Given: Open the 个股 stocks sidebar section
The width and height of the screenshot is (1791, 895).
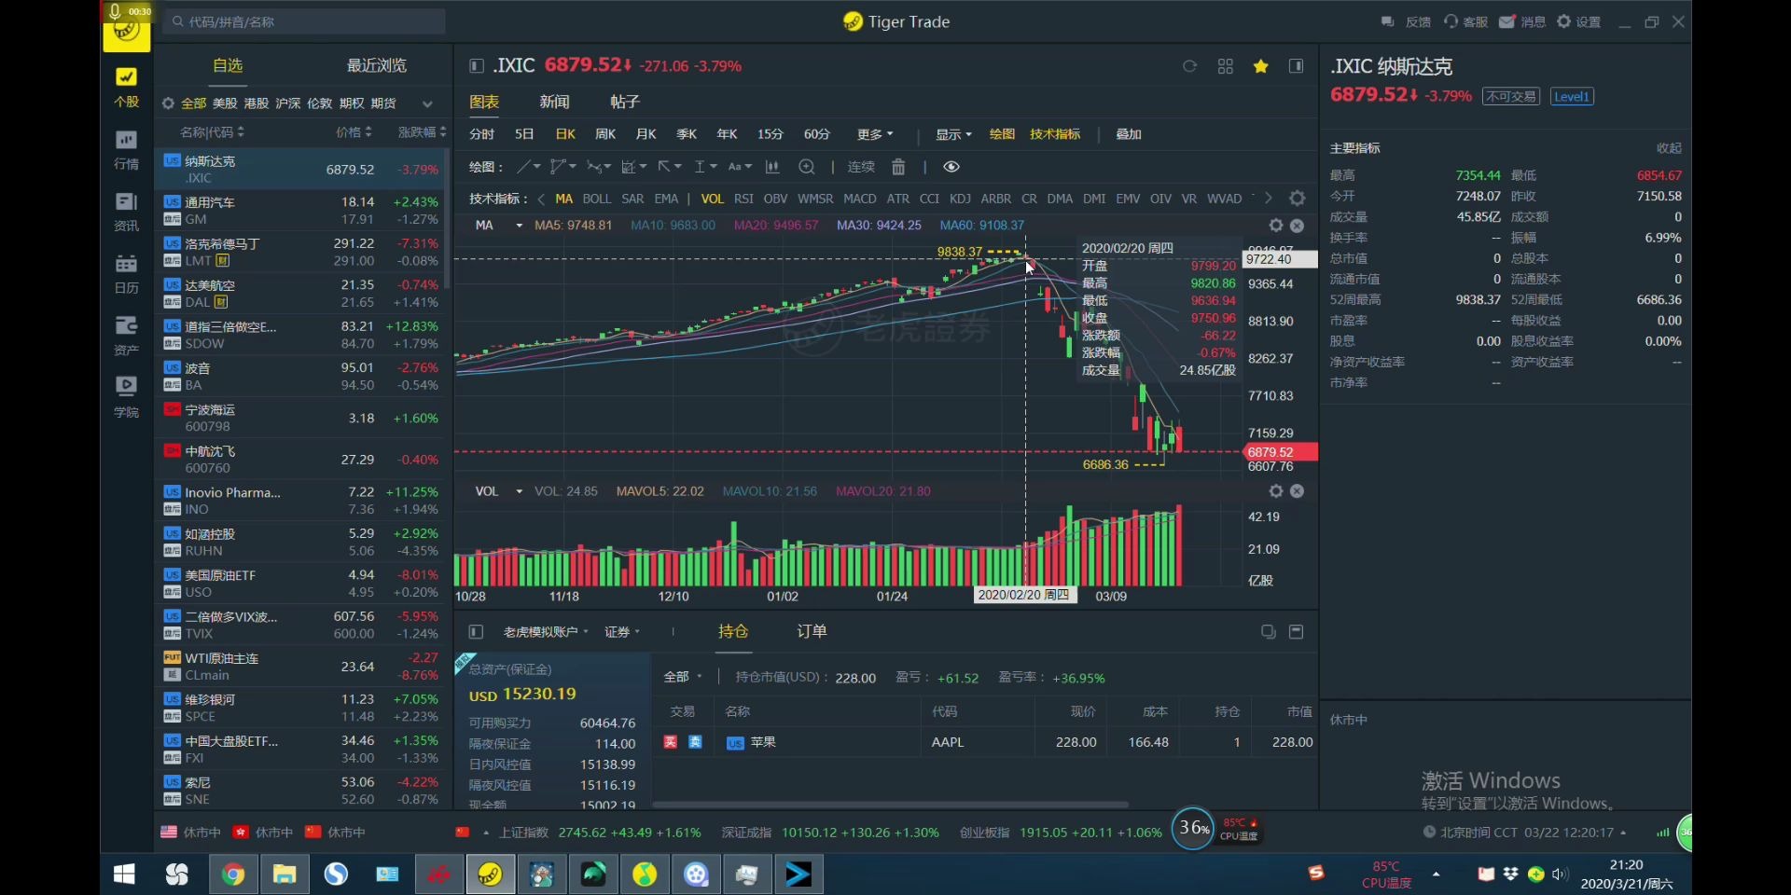Looking at the screenshot, I should coord(126,87).
